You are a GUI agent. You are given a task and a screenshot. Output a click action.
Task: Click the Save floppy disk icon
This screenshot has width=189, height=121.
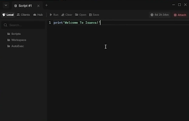pyautogui.click(x=90, y=15)
